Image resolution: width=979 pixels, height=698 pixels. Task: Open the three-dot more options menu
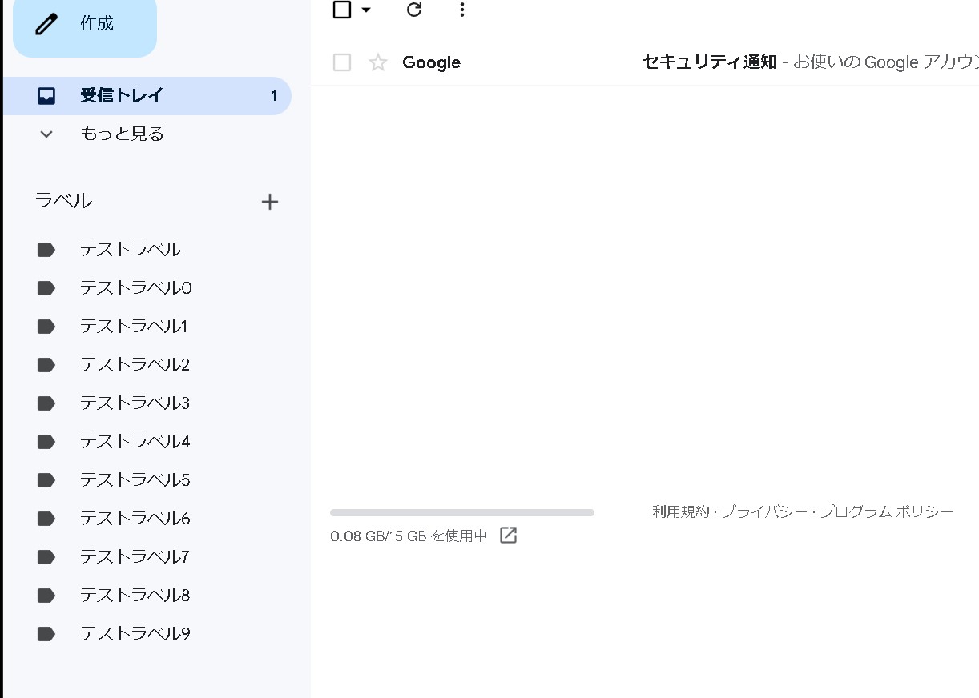(462, 10)
